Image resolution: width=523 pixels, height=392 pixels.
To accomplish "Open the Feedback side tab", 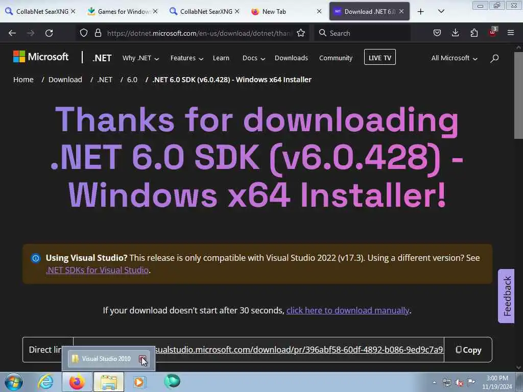I will [506, 296].
